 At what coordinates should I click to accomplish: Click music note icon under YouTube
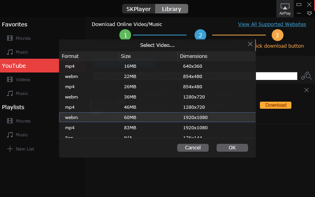point(10,93)
